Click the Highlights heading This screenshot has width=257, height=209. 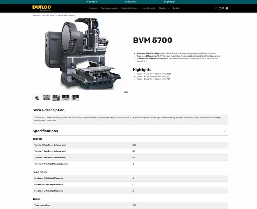(142, 70)
